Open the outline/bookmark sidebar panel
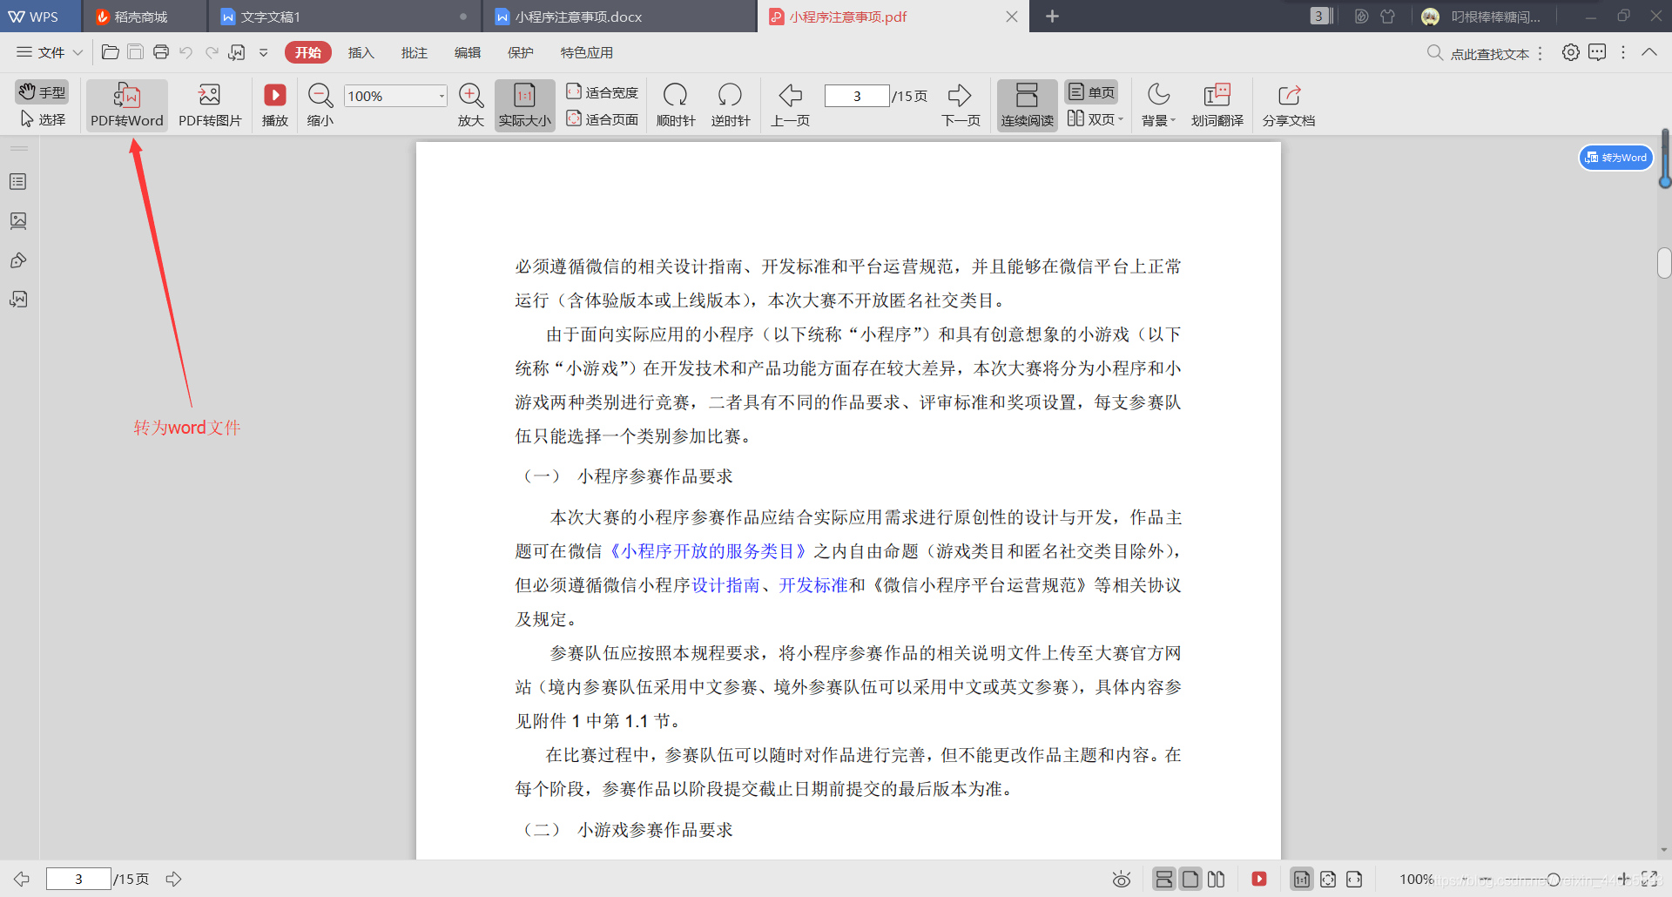Screen dimensions: 1672x897 tap(18, 182)
